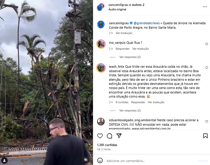View the 1.381 curtidas list
Image resolution: width=210 pixels, height=165 pixels.
tap(107, 145)
